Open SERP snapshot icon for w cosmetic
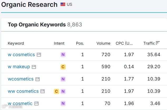This screenshot has width=167, height=110. [x=37, y=103]
